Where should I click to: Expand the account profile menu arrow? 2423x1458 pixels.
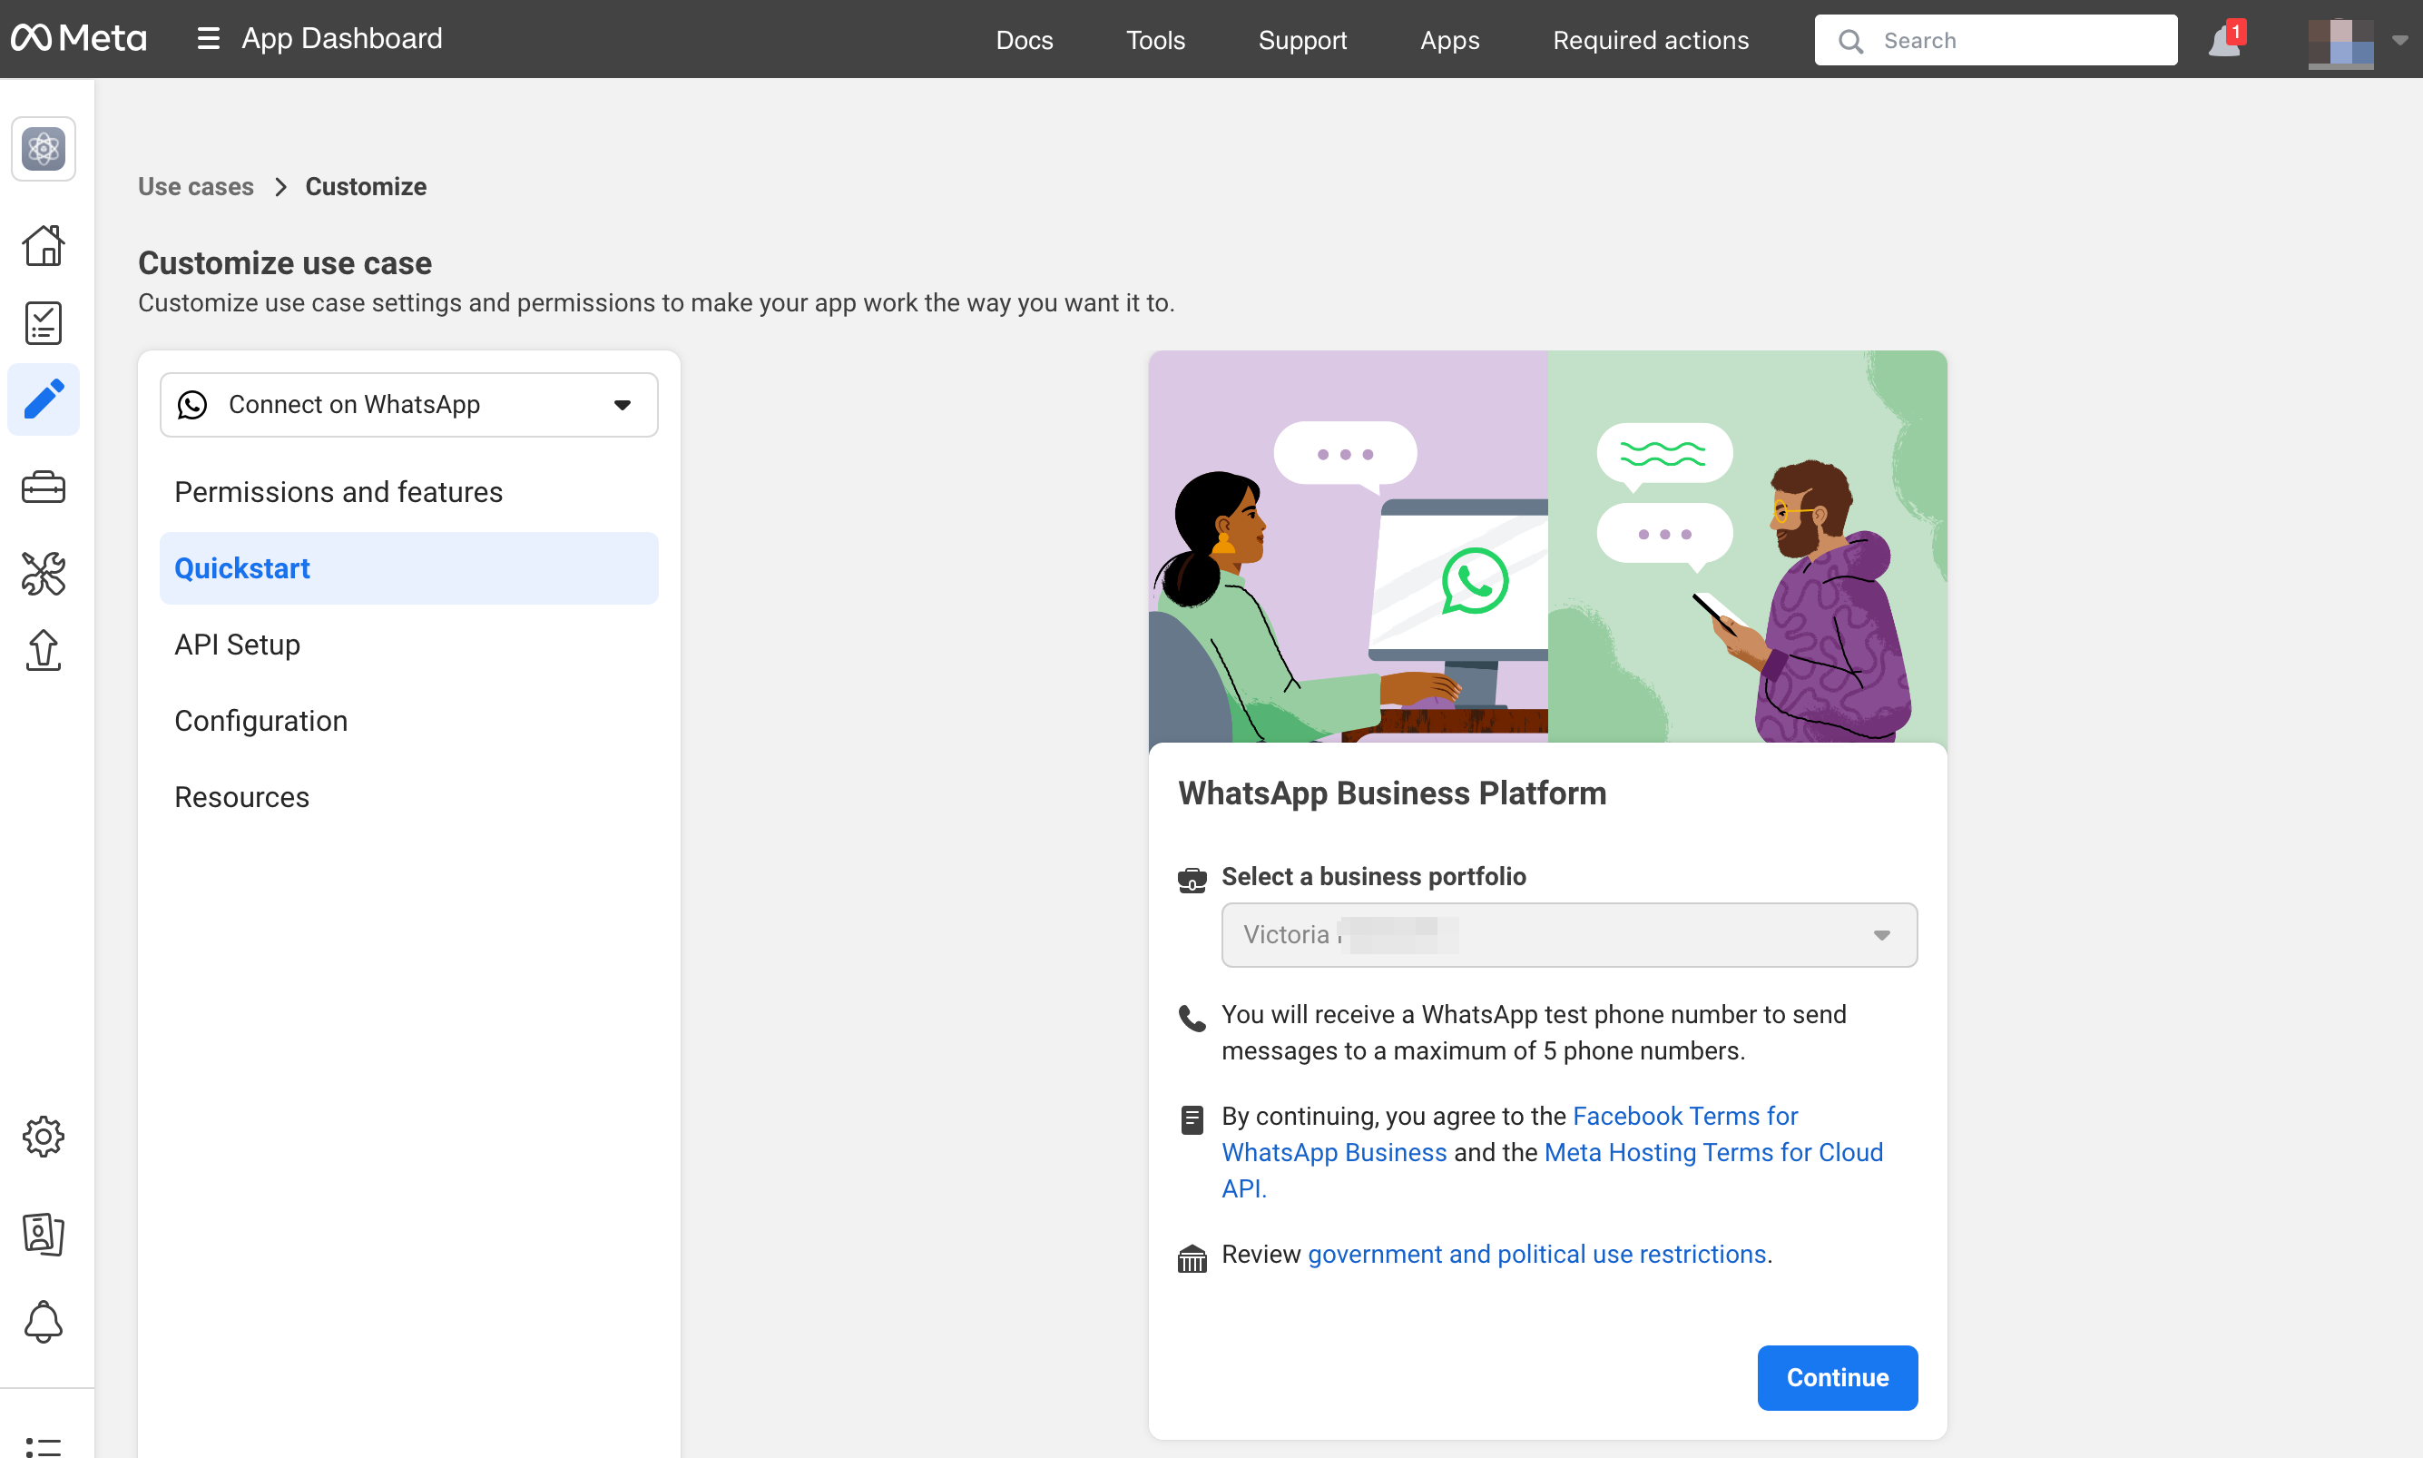click(2399, 41)
